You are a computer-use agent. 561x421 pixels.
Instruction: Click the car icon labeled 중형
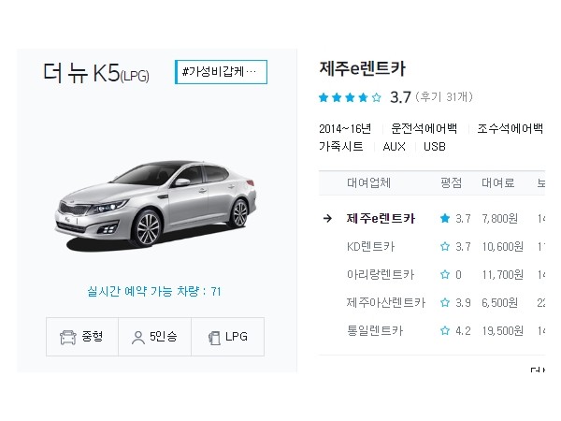point(68,337)
